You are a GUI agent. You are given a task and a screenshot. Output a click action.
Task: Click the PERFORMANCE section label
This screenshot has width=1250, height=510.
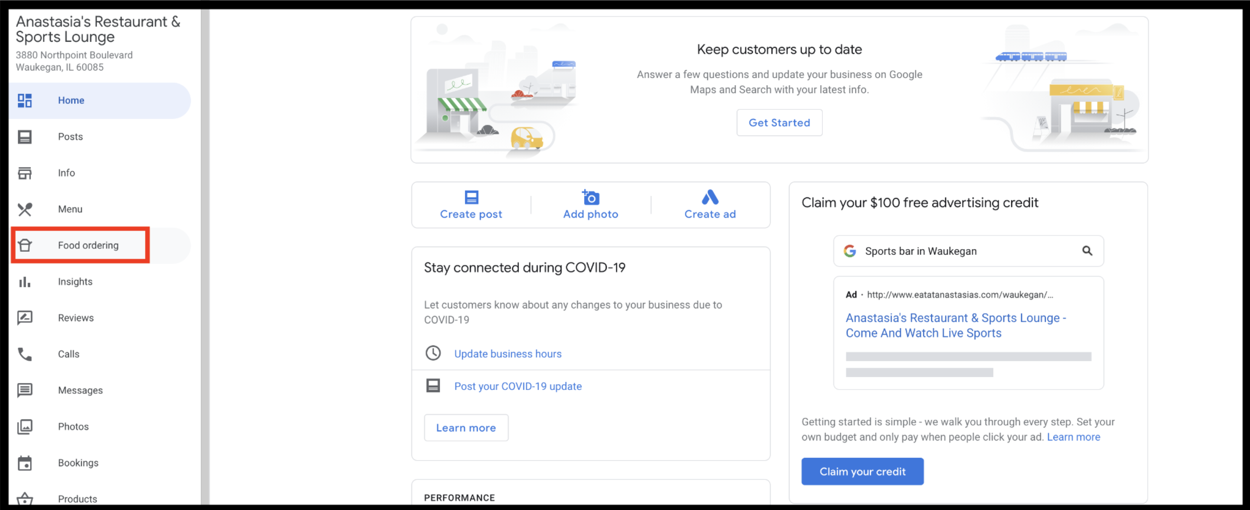[x=459, y=498]
